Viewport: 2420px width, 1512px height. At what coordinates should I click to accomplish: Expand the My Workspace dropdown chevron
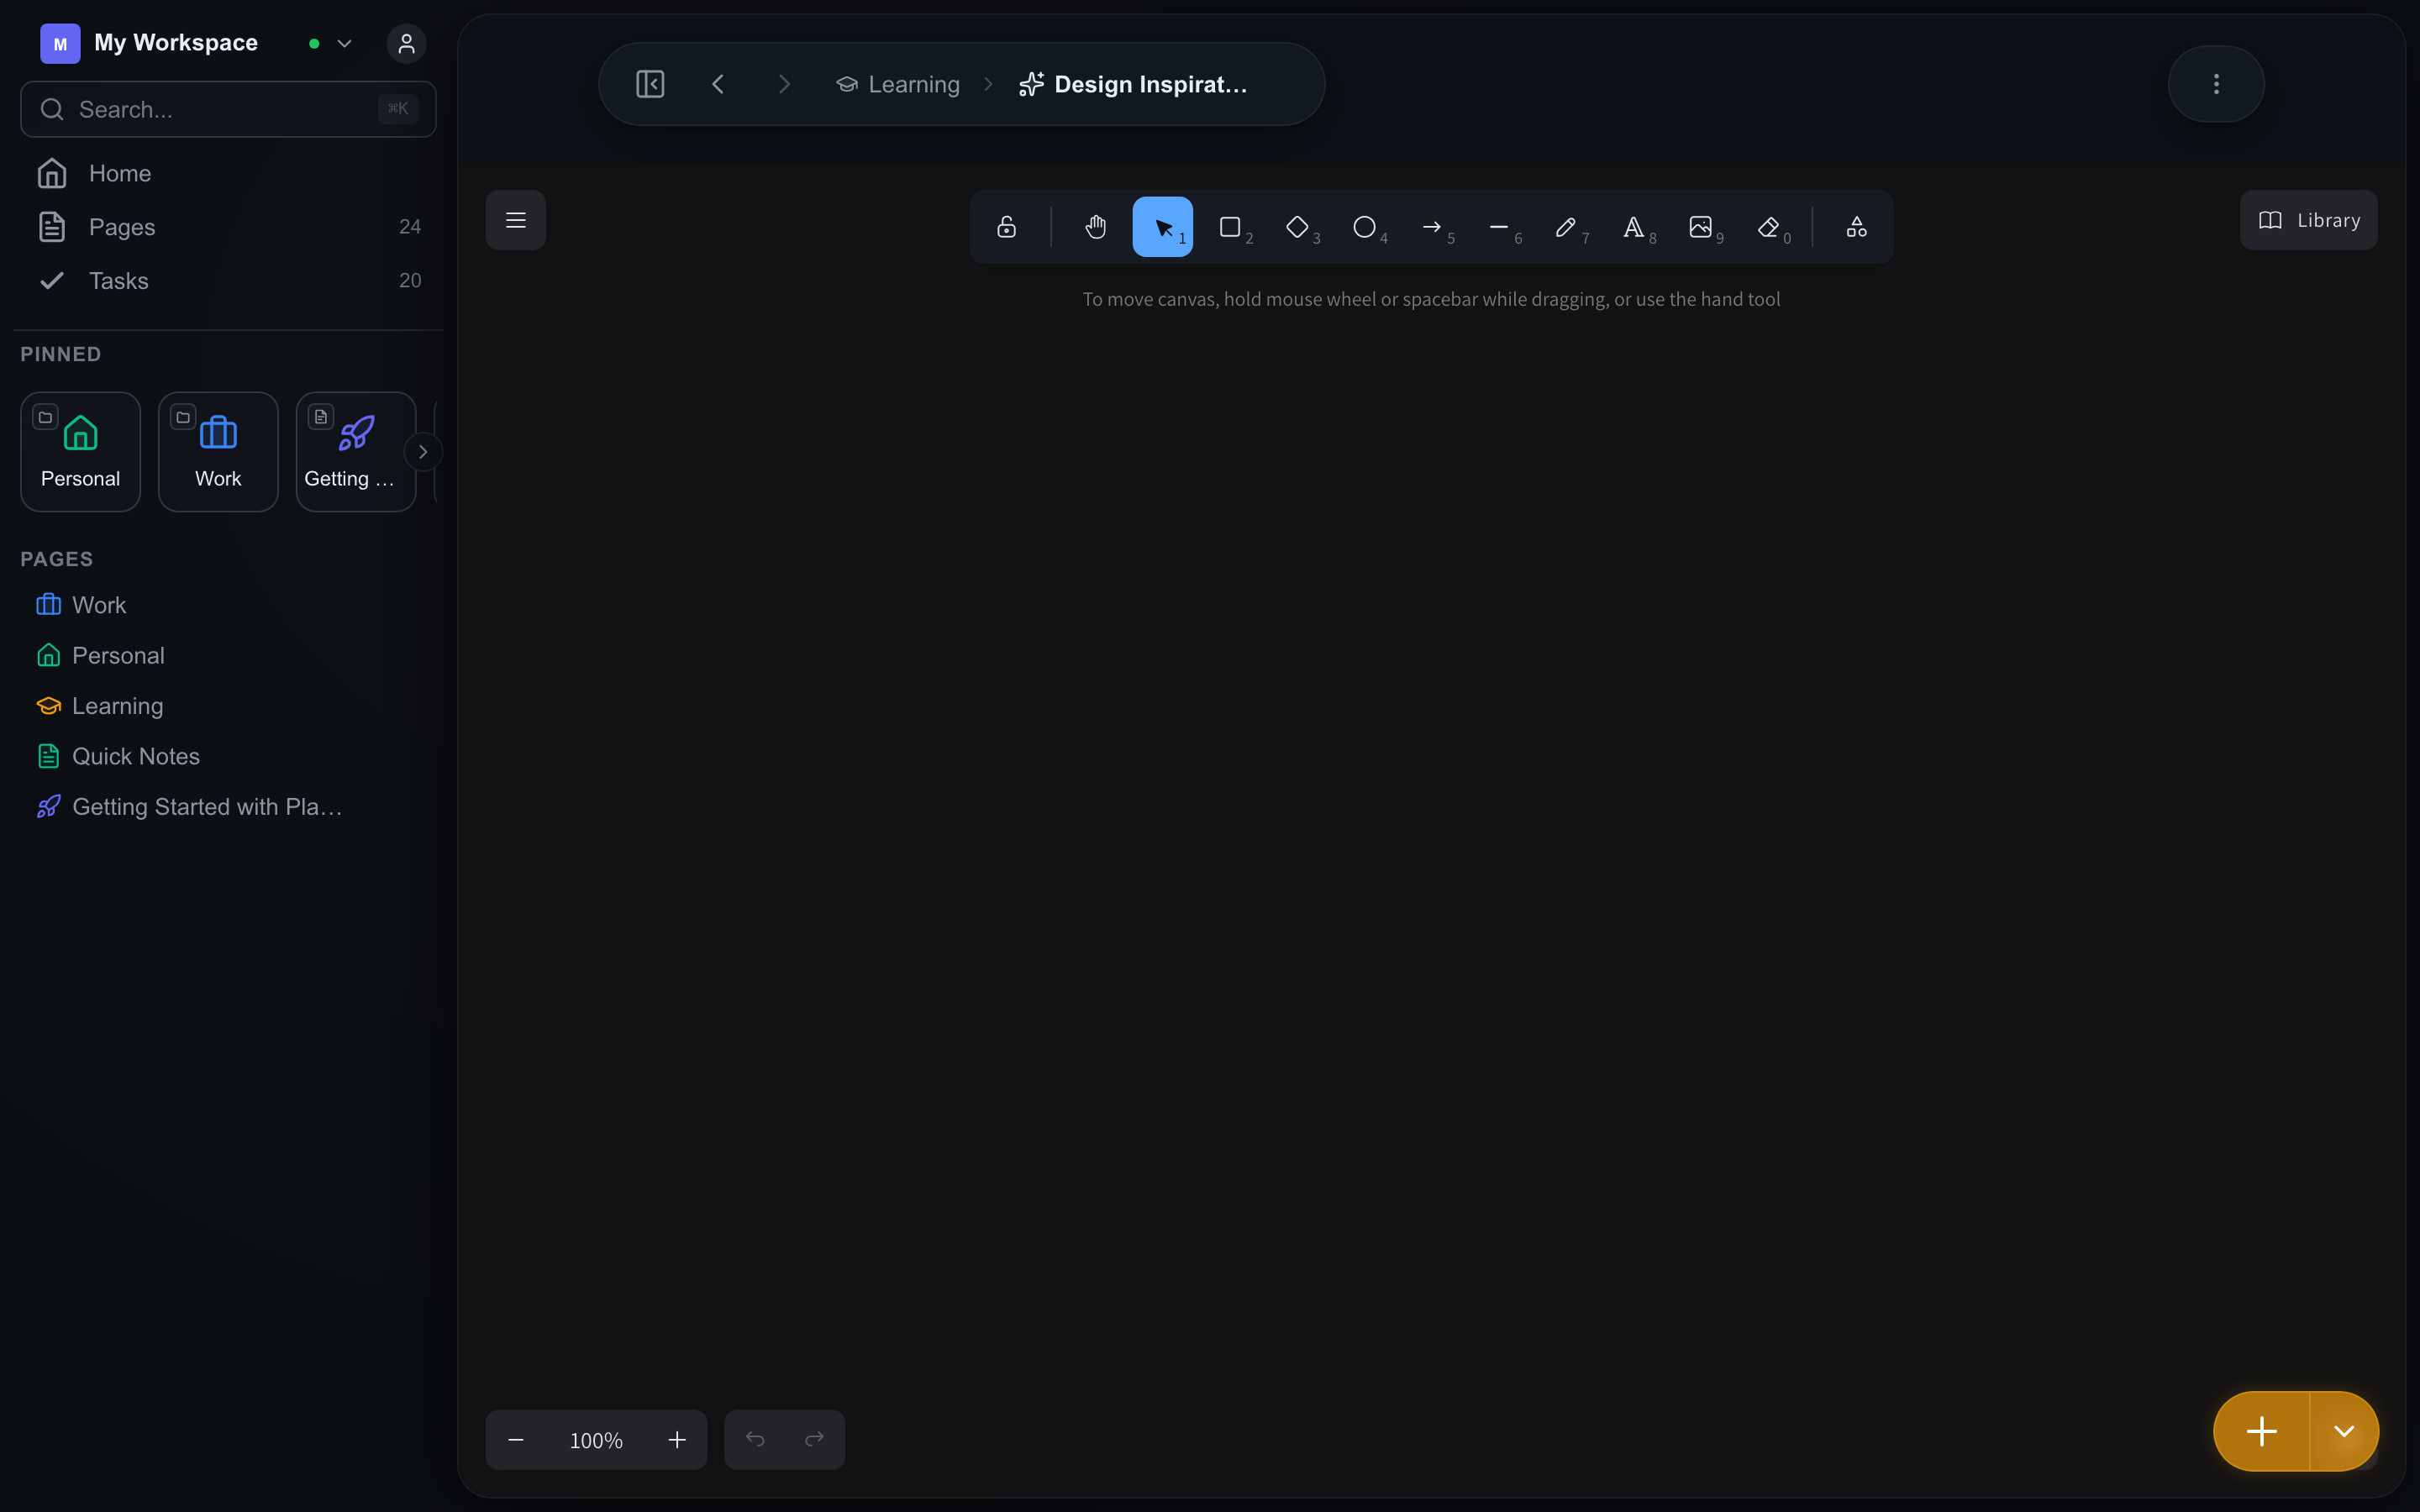coord(345,44)
